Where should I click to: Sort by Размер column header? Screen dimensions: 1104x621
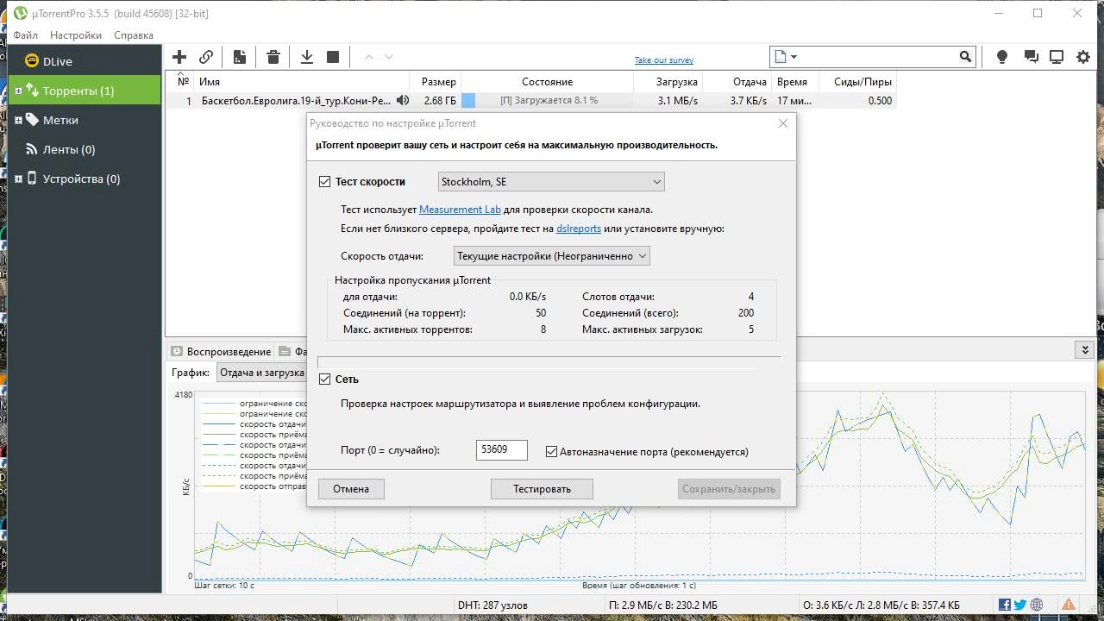point(436,82)
